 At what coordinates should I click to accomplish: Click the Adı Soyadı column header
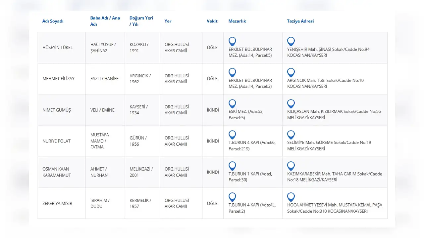pos(53,21)
